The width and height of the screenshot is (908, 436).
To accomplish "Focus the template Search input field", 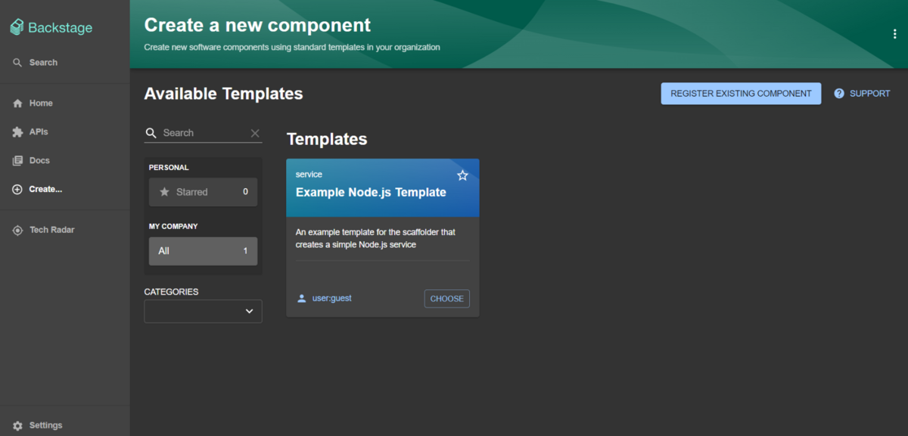I will pyautogui.click(x=203, y=133).
